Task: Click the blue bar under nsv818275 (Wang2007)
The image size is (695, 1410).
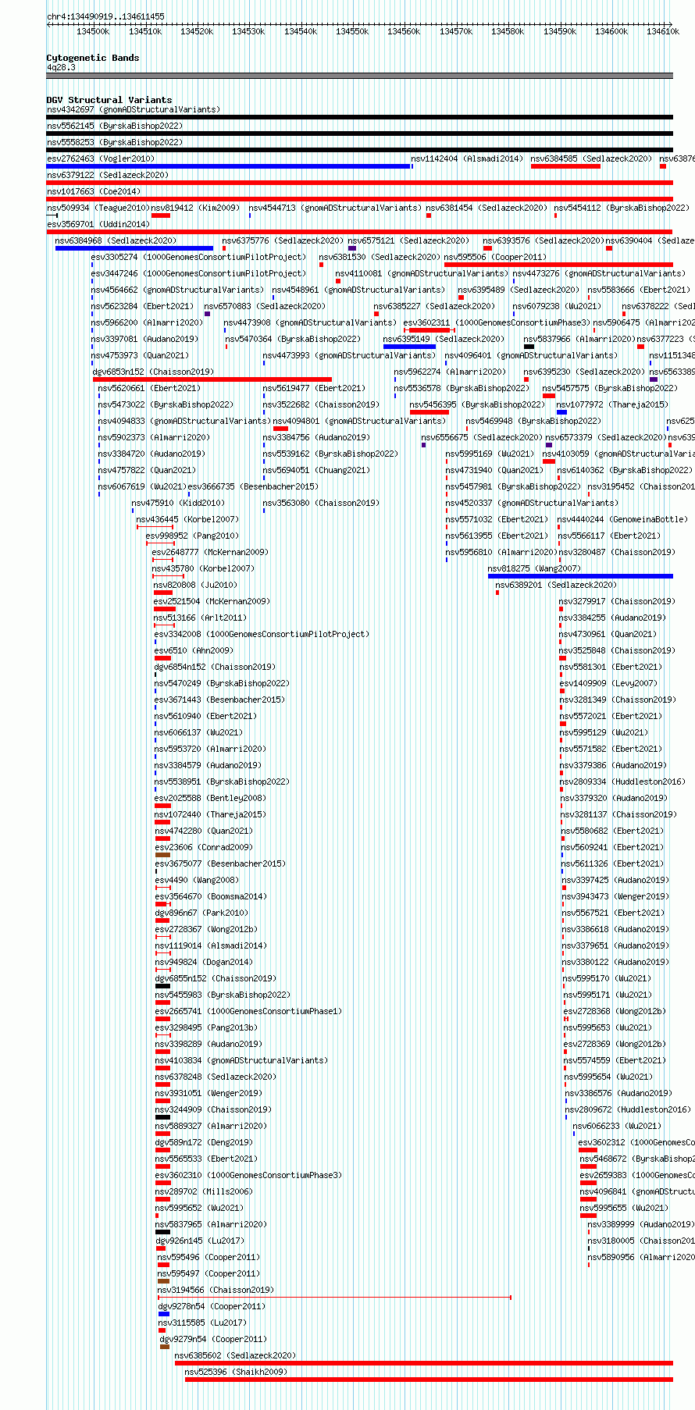Action: [x=580, y=576]
